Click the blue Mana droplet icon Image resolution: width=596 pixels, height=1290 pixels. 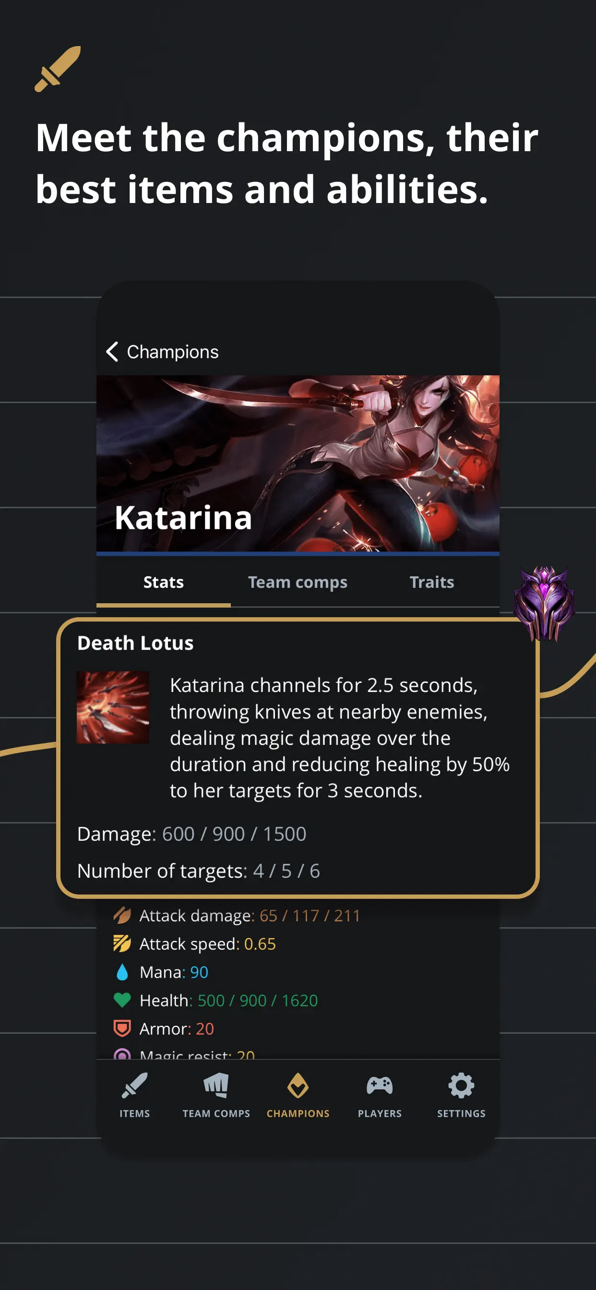pos(122,972)
